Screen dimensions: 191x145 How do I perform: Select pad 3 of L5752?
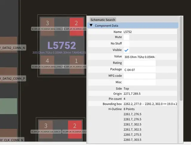47,23
